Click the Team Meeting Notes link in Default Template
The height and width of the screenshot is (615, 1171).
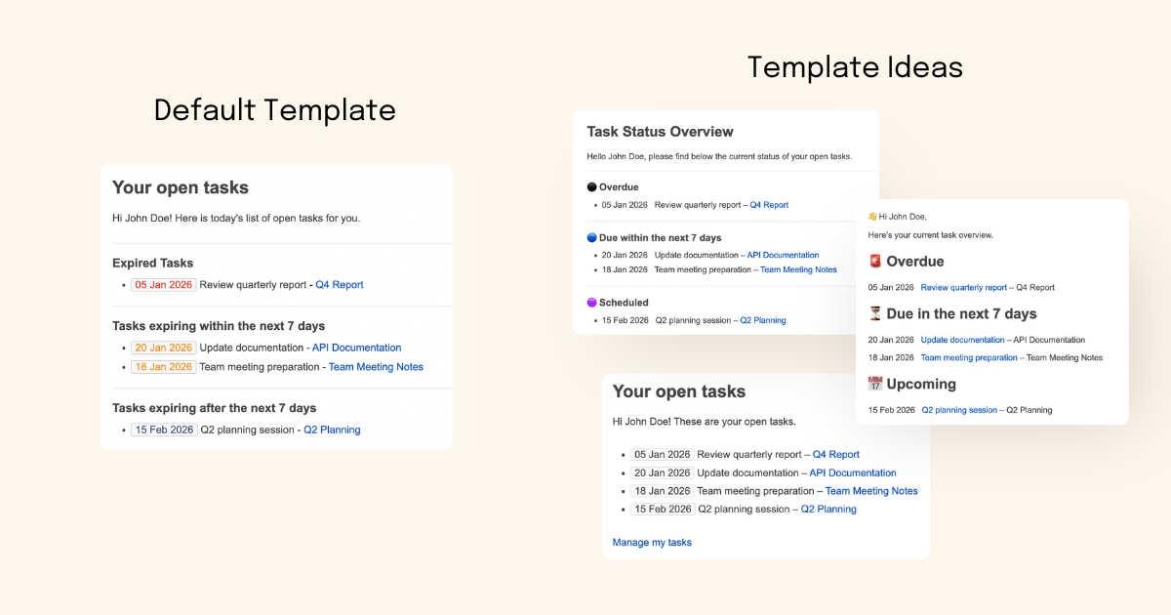click(x=374, y=366)
